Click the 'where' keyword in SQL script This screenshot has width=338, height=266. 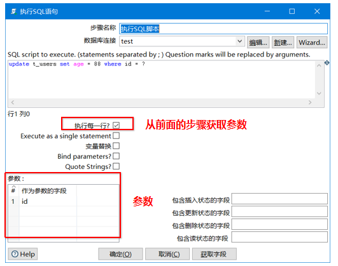113,64
